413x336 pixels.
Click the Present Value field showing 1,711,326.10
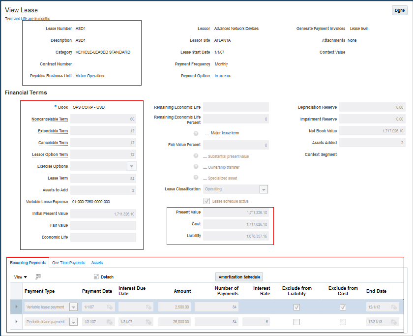236,213
